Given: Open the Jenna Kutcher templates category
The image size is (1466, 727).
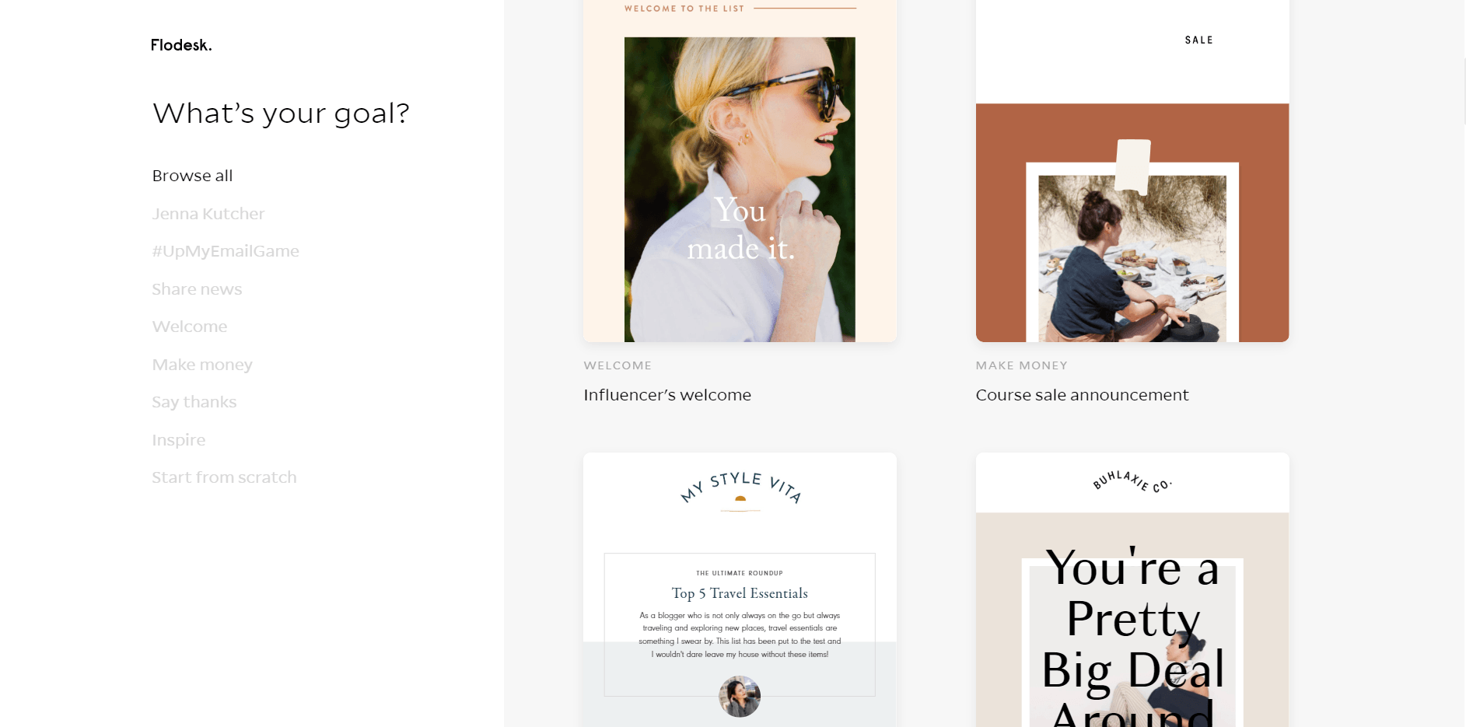Looking at the screenshot, I should [x=208, y=214].
